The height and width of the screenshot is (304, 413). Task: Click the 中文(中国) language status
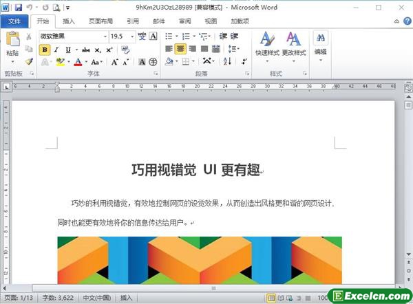click(x=97, y=298)
